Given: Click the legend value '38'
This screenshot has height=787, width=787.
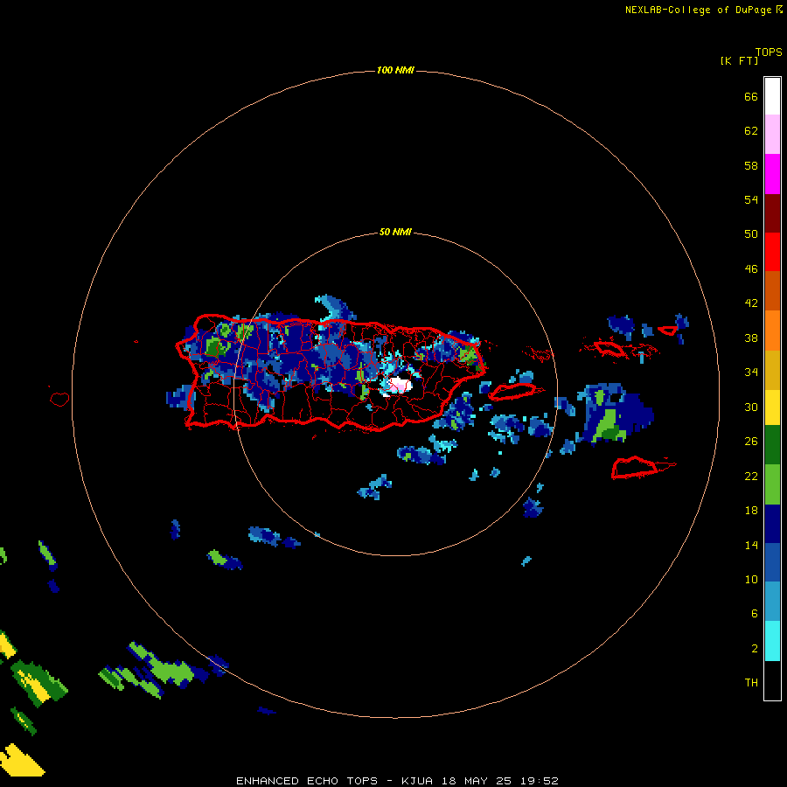Looking at the screenshot, I should 751,338.
